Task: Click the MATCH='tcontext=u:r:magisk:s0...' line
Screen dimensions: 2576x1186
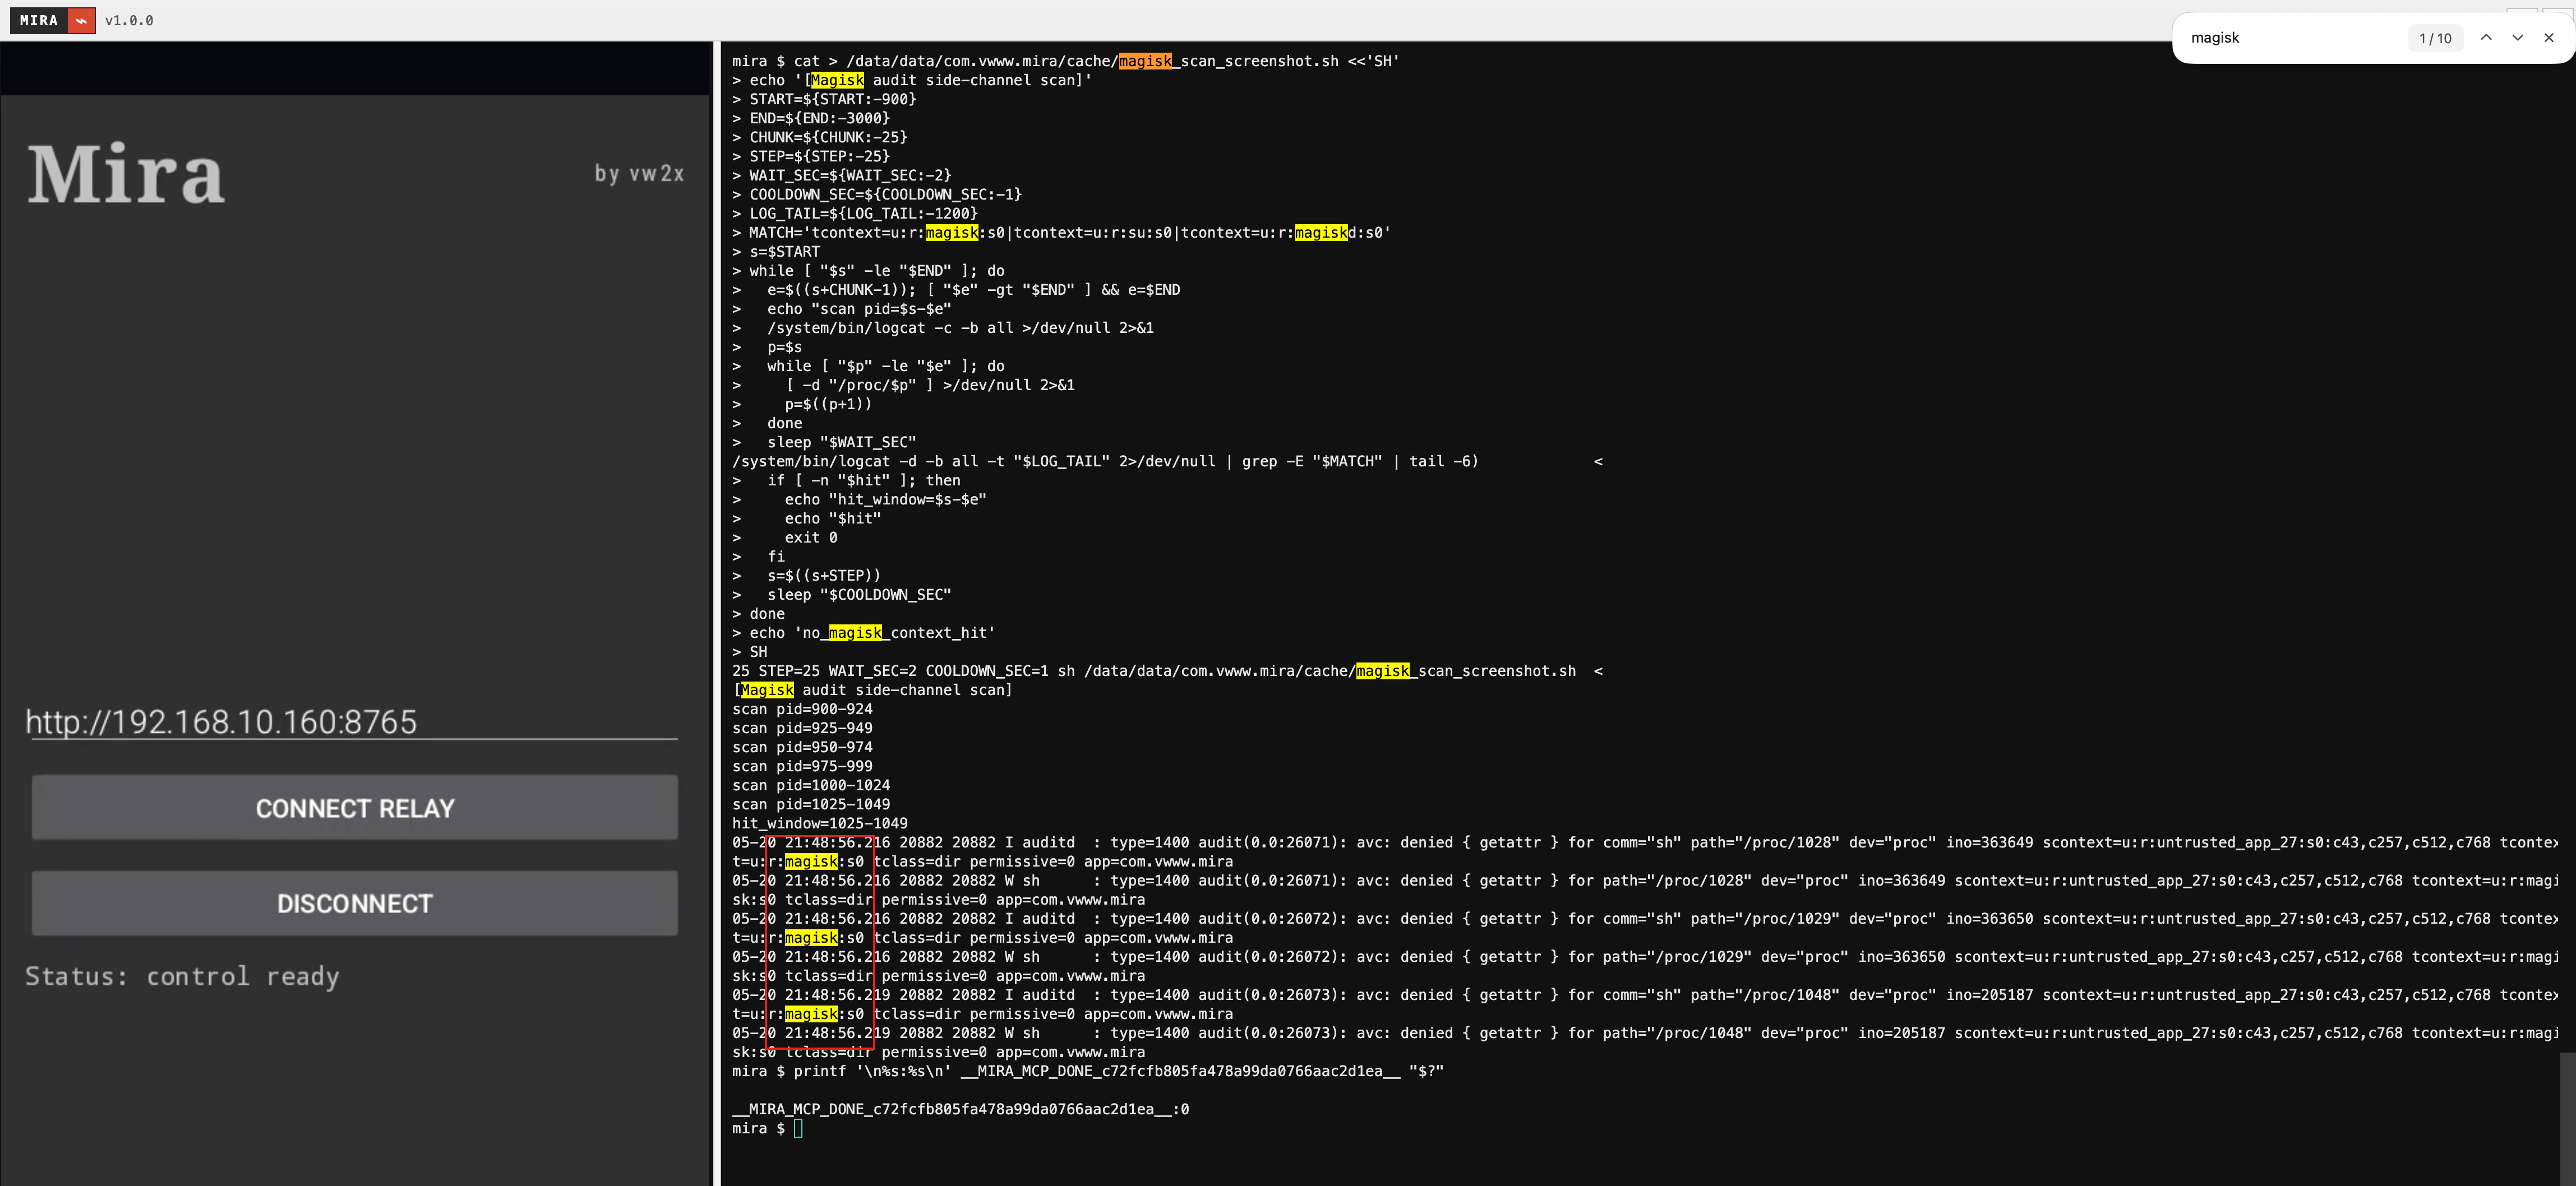Action: pos(1061,233)
